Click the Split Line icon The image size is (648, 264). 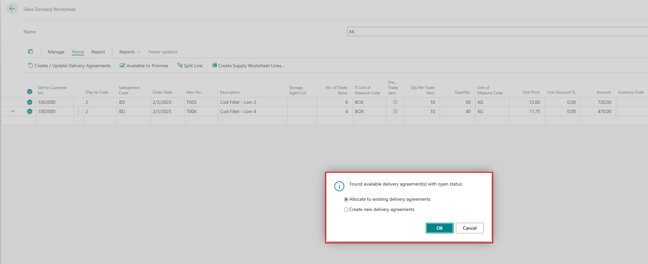click(x=180, y=66)
